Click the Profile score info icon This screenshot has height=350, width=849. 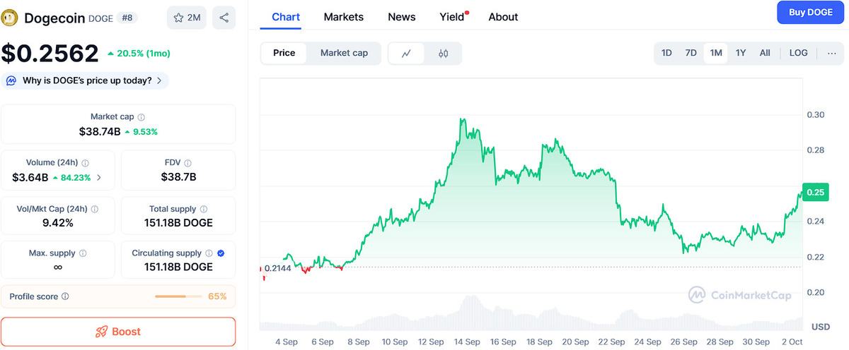pyautogui.click(x=65, y=297)
